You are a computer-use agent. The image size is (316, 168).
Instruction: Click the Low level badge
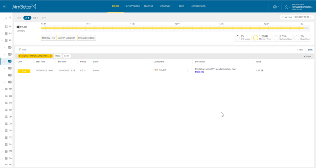[x=24, y=71]
